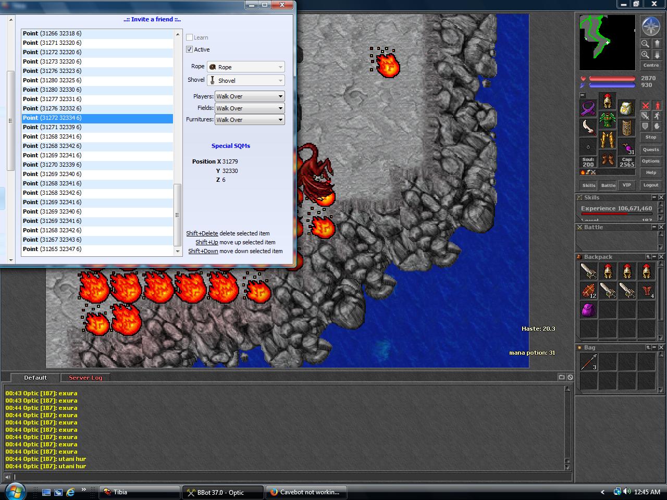Image resolution: width=667 pixels, height=500 pixels.
Task: Select the Default chat tab
Action: tap(35, 378)
